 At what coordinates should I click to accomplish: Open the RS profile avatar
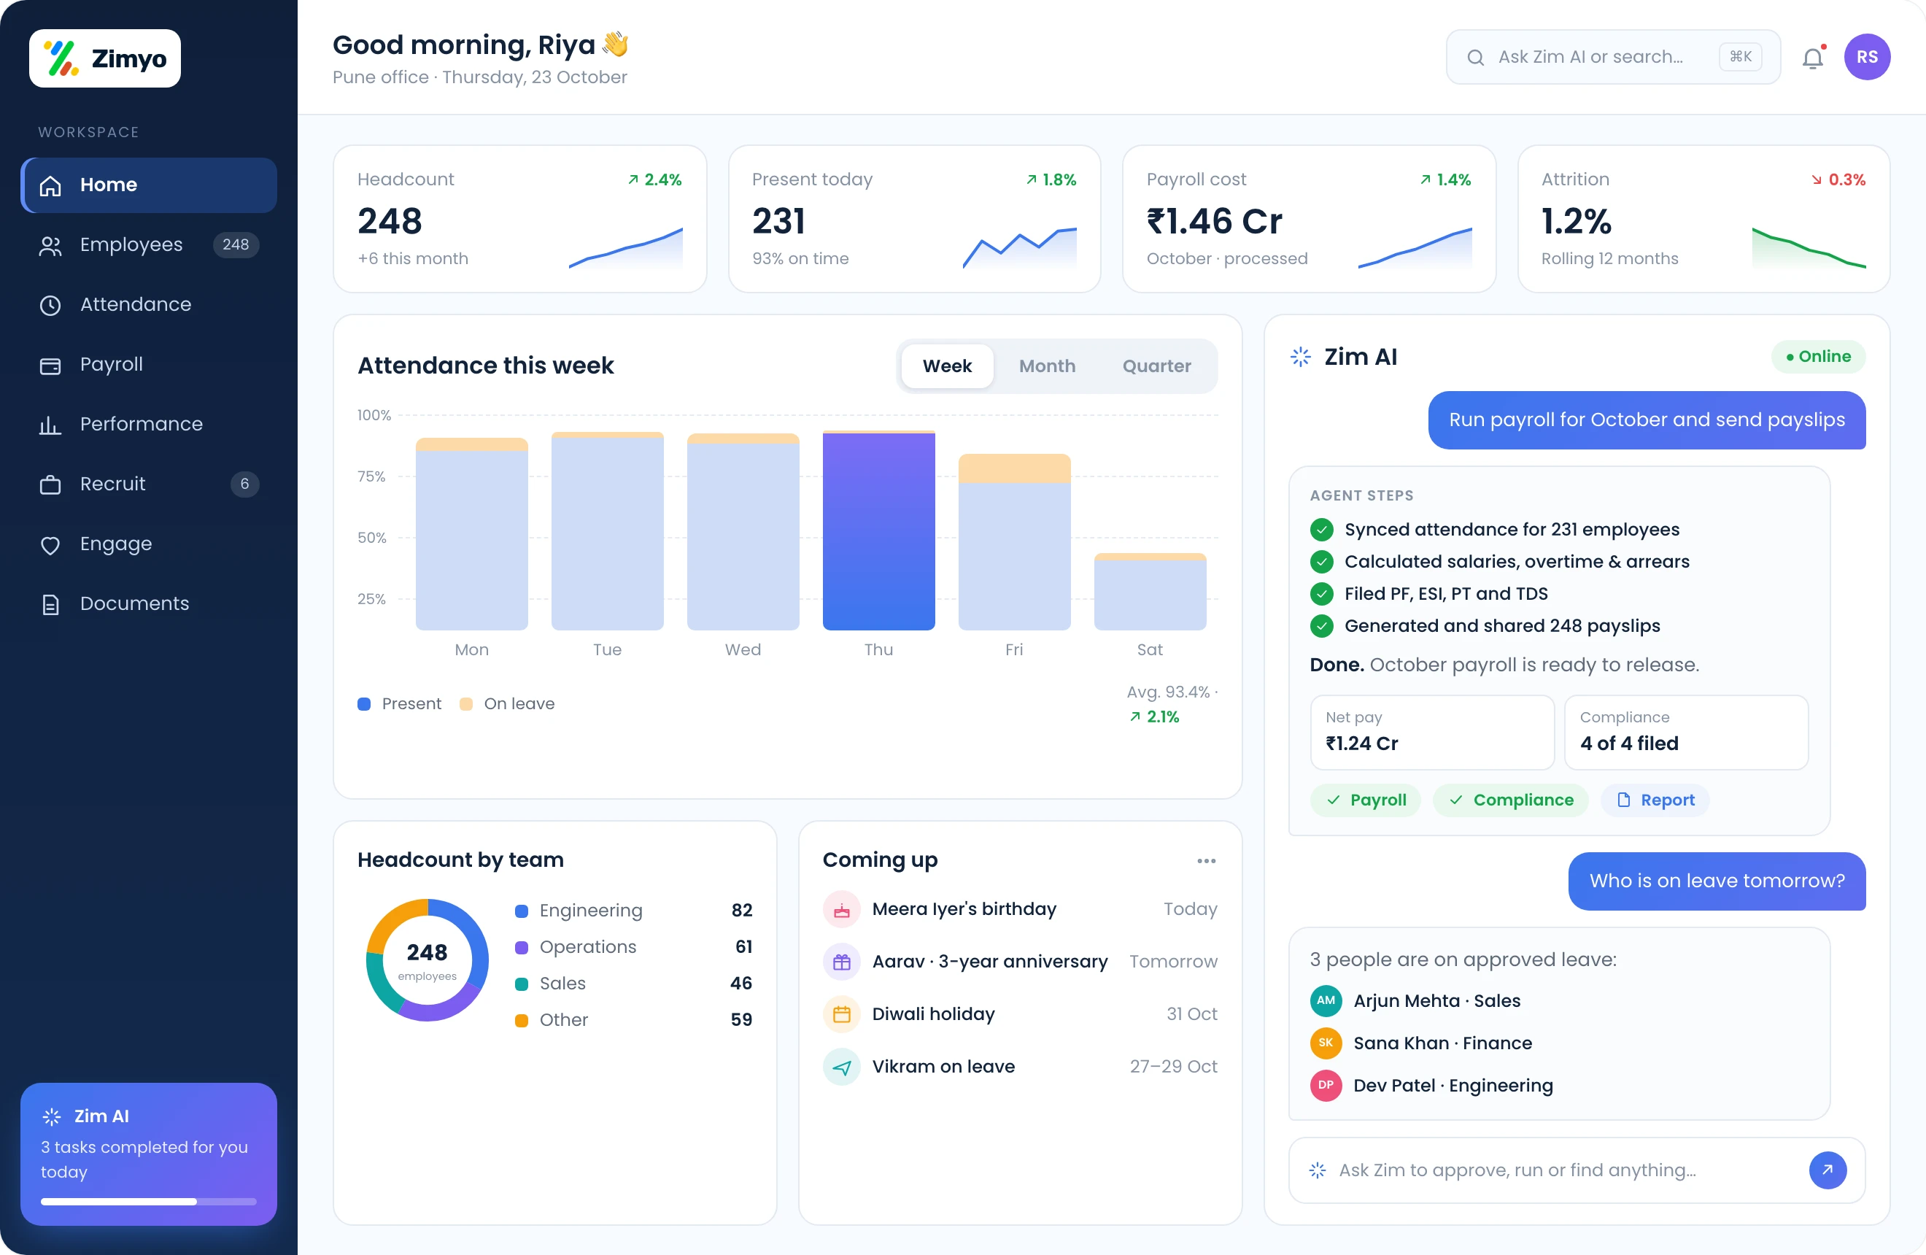tap(1867, 58)
